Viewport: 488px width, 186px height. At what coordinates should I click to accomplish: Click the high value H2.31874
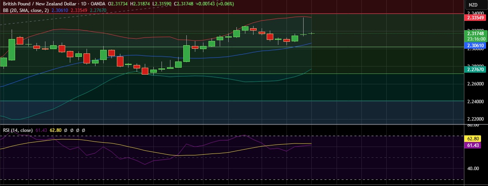coord(141,4)
